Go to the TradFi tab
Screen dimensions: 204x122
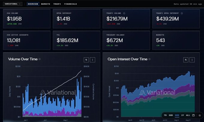[x=57, y=4]
